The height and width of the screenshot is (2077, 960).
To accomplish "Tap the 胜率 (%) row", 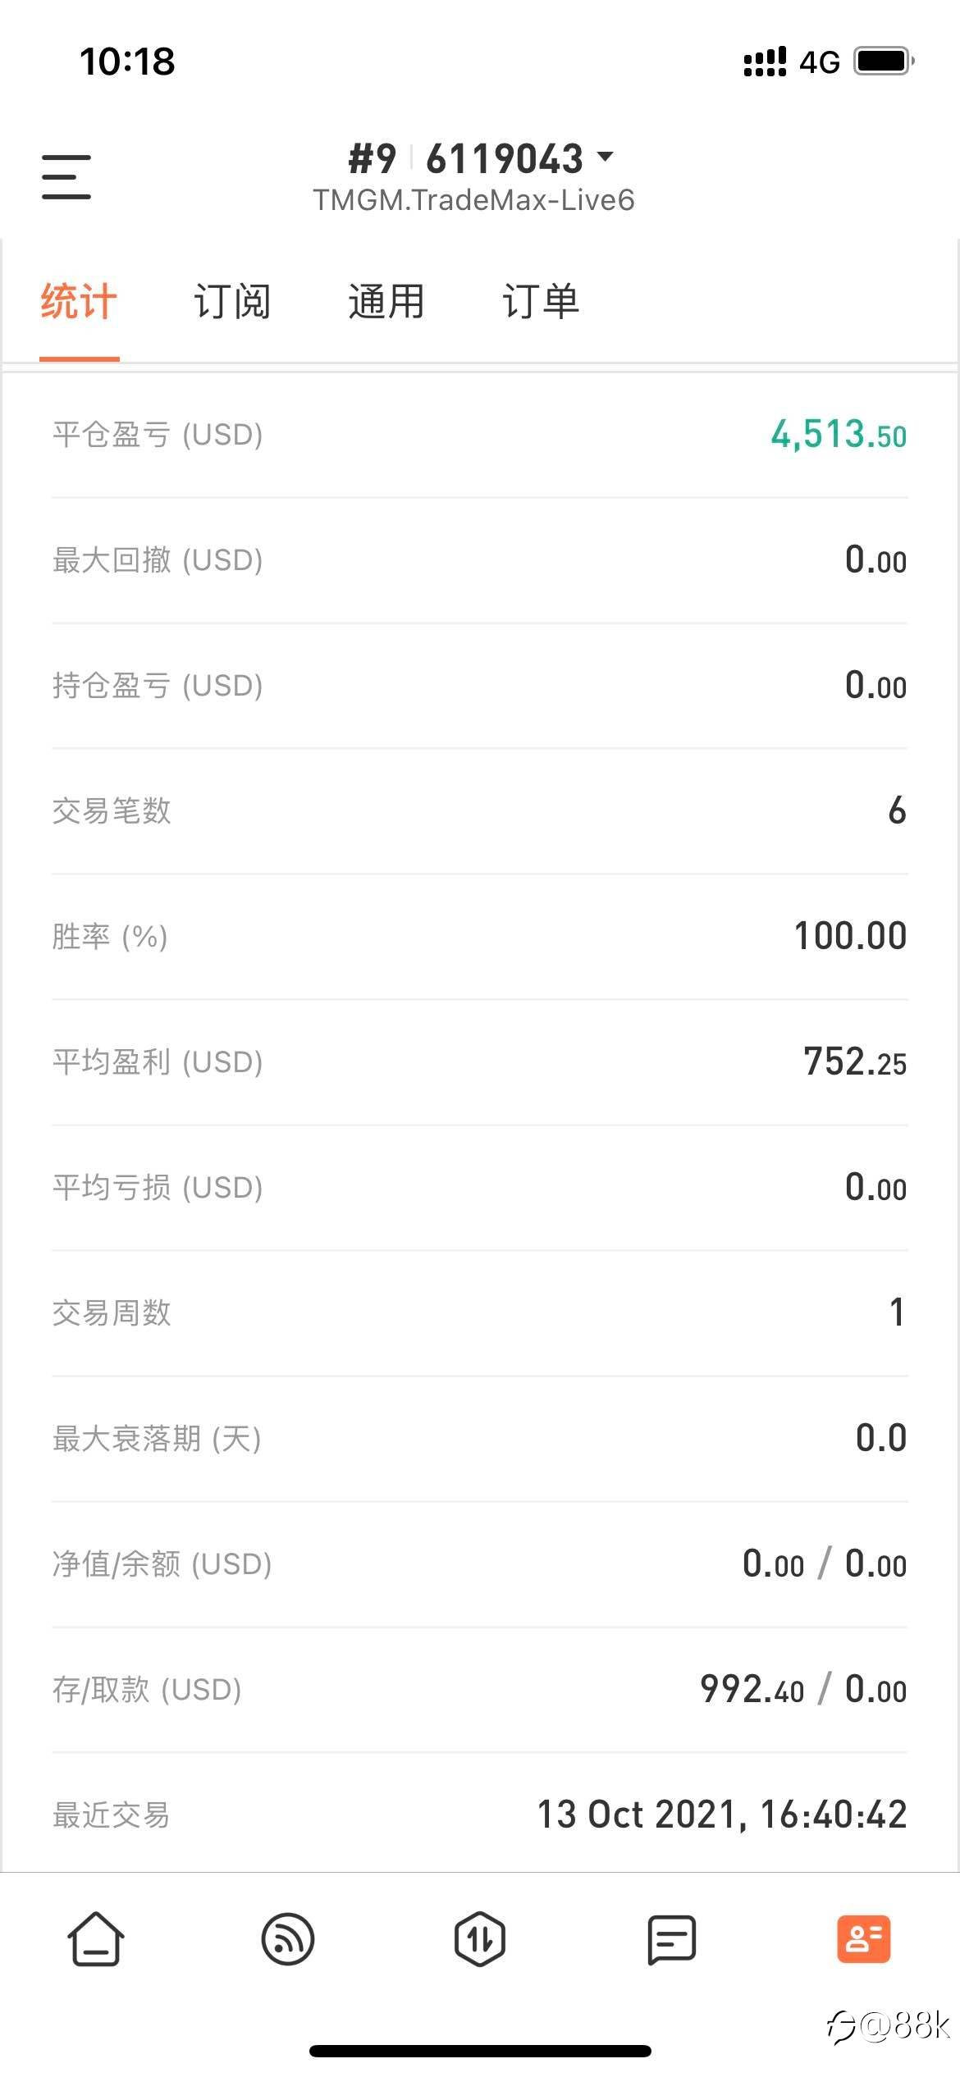I will (480, 936).
